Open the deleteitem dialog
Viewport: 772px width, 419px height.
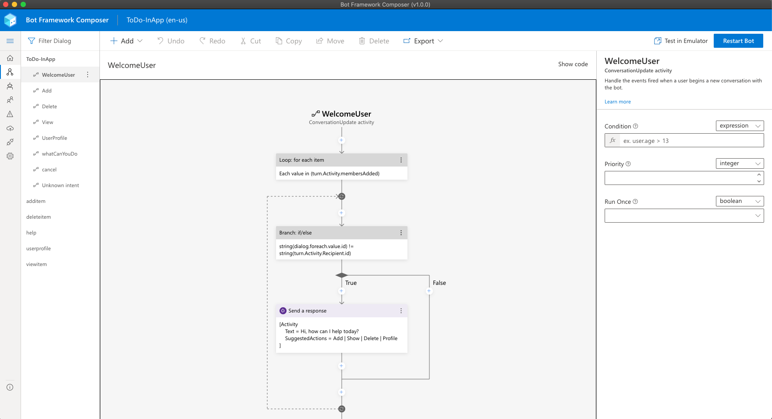(x=60, y=217)
